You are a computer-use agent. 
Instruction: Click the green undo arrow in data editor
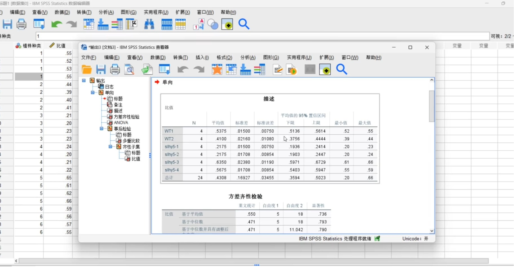56,25
